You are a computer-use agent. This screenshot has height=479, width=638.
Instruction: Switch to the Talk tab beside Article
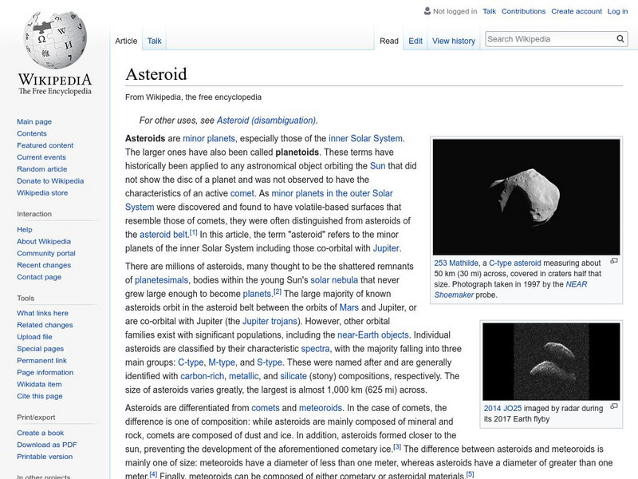[154, 41]
